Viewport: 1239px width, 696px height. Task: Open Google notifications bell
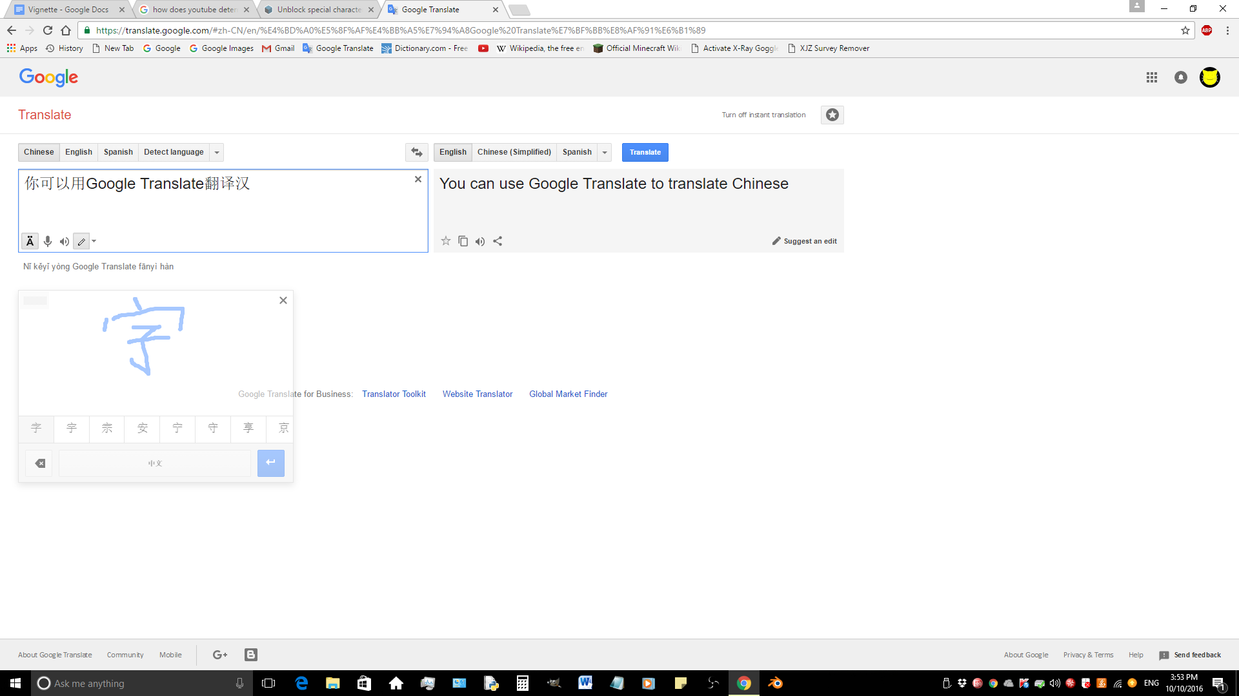click(1181, 77)
